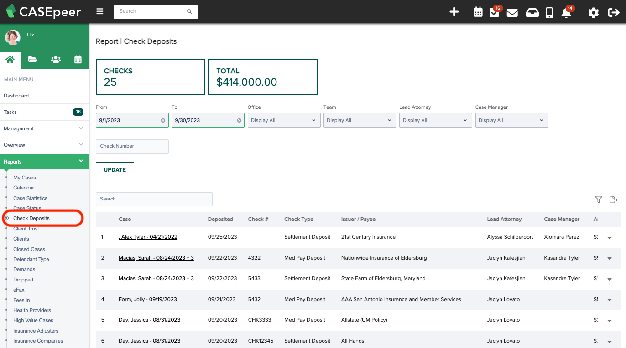Image resolution: width=626 pixels, height=348 pixels.
Task: Select the calendar sidebar tab icon
Action: coord(78,59)
